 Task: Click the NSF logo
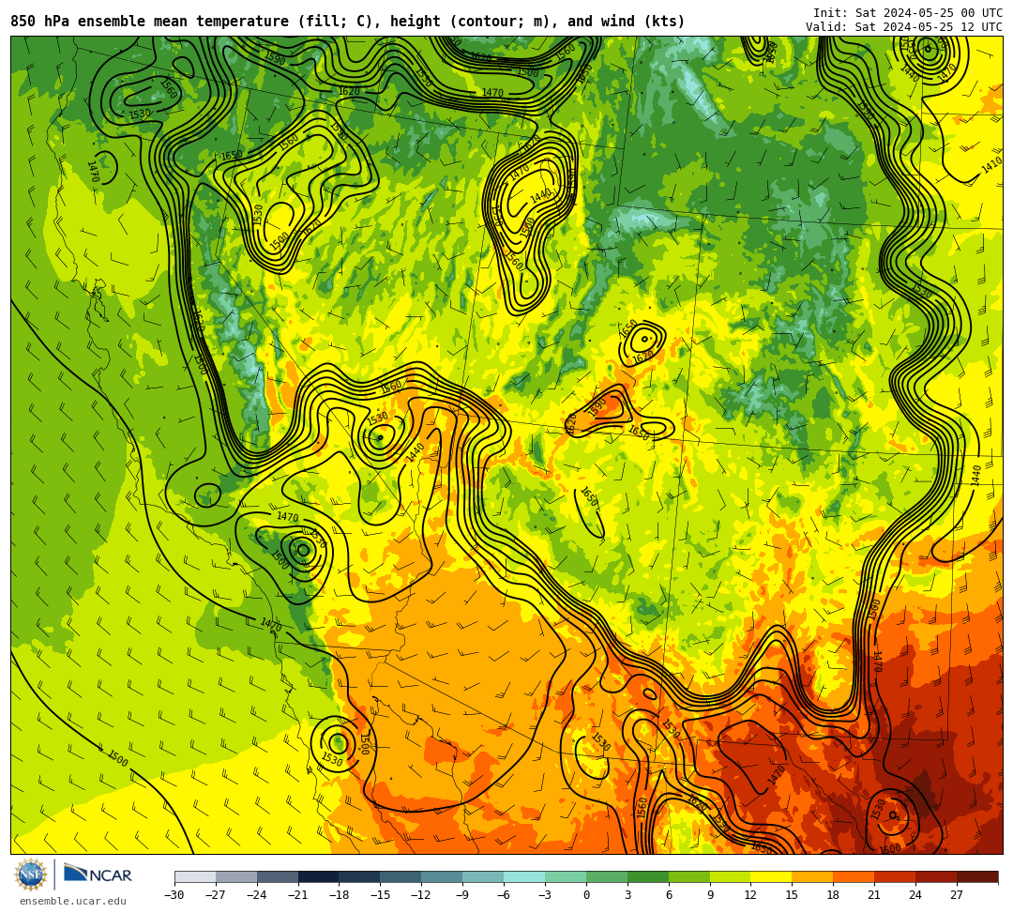click(30, 875)
